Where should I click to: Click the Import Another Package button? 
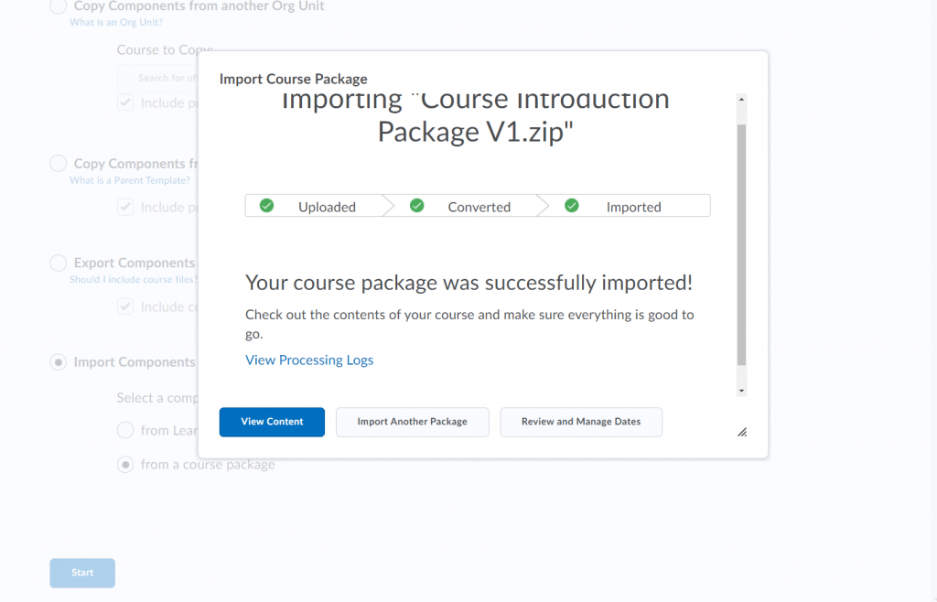point(412,422)
